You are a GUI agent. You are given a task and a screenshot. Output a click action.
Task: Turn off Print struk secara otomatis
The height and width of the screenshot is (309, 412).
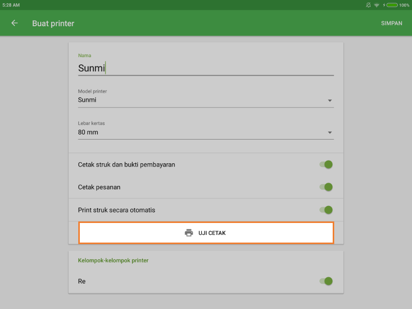pos(326,210)
